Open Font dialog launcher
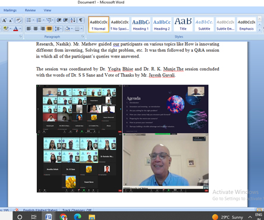264x220 pixels. pos(20,36)
